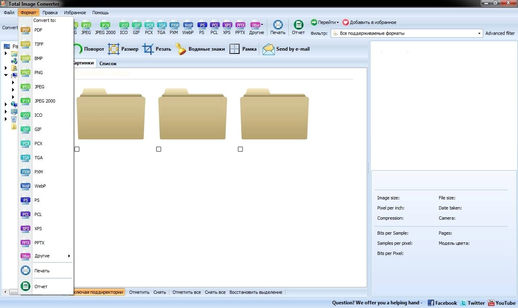Click the GIF toolbar conversion icon
The height and width of the screenshot is (308, 518).
[136, 28]
